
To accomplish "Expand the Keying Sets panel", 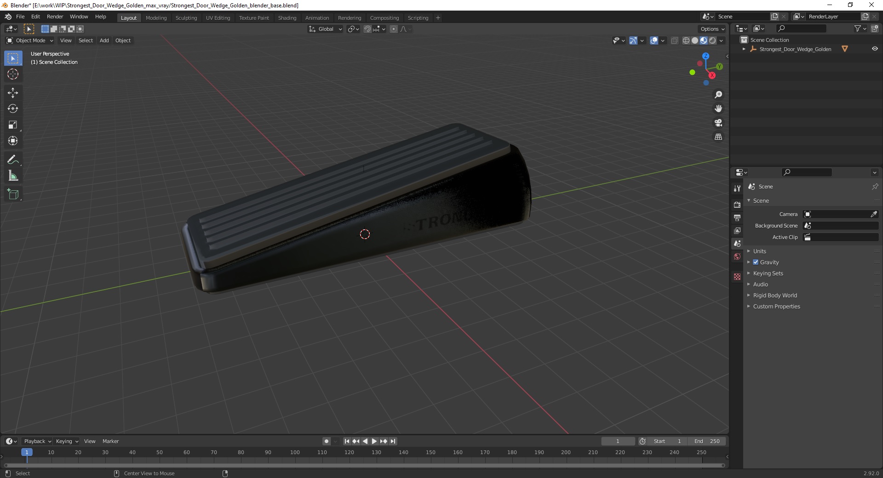I will tap(768, 273).
